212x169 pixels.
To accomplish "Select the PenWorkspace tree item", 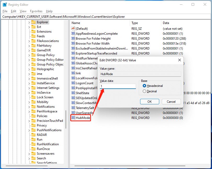I will click(47, 111).
